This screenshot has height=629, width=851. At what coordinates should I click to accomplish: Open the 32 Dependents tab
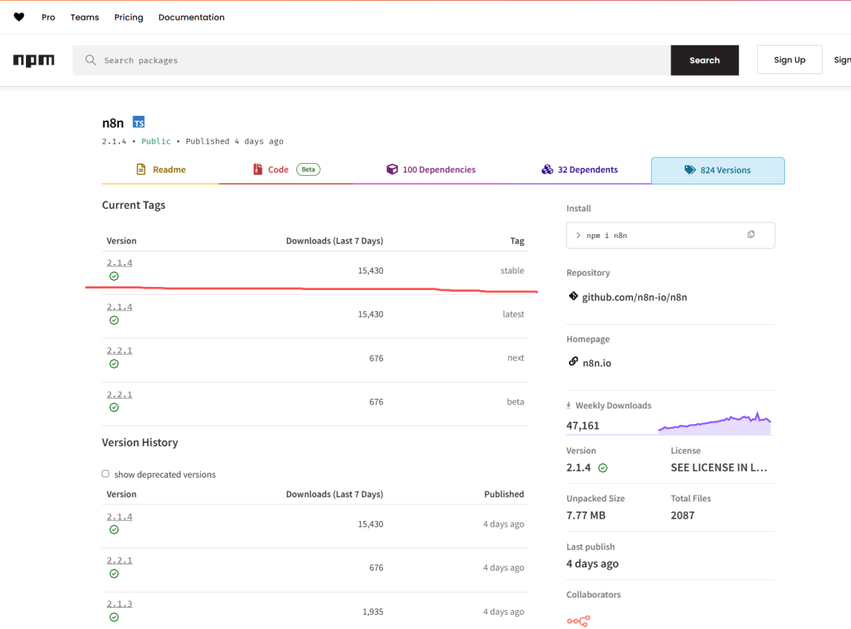(x=579, y=169)
